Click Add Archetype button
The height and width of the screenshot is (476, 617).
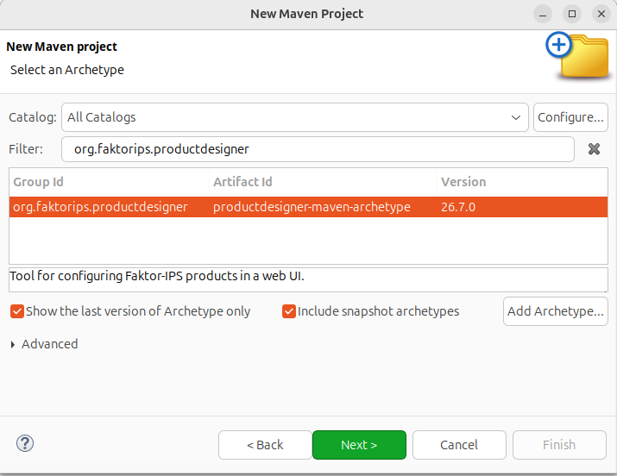[x=555, y=311]
